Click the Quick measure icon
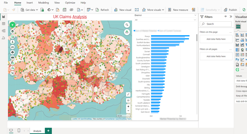247x134 pixels. (x=194, y=10)
